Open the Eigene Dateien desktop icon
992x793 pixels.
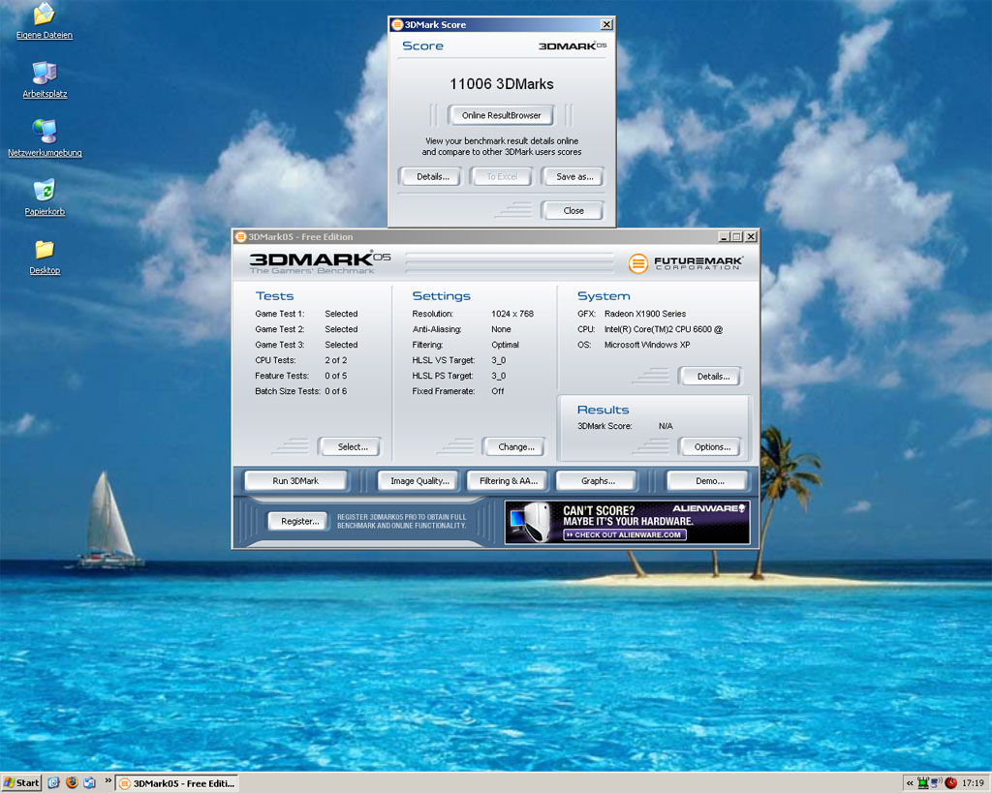(x=45, y=20)
